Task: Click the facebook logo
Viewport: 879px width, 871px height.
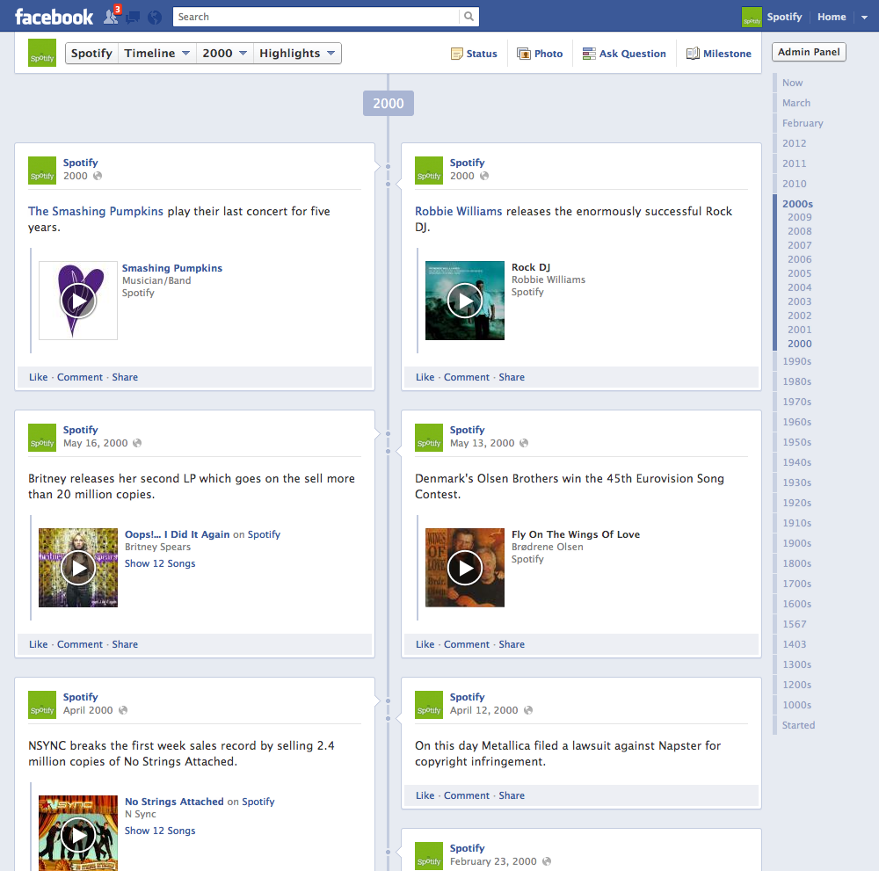Action: (x=54, y=17)
